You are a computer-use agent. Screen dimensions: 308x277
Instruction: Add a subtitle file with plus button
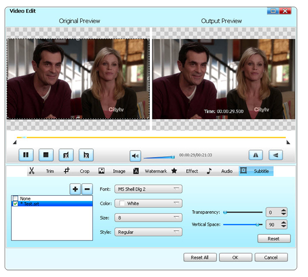click(75, 189)
